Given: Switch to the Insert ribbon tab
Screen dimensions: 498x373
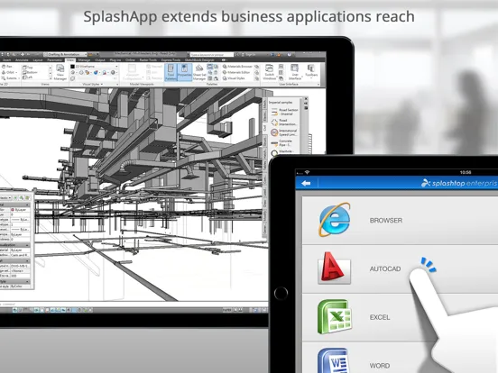Looking at the screenshot, I should [6, 60].
